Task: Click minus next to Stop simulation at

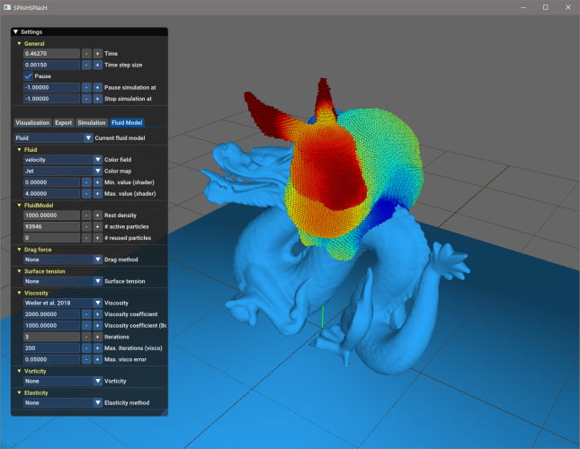Action: (x=86, y=99)
